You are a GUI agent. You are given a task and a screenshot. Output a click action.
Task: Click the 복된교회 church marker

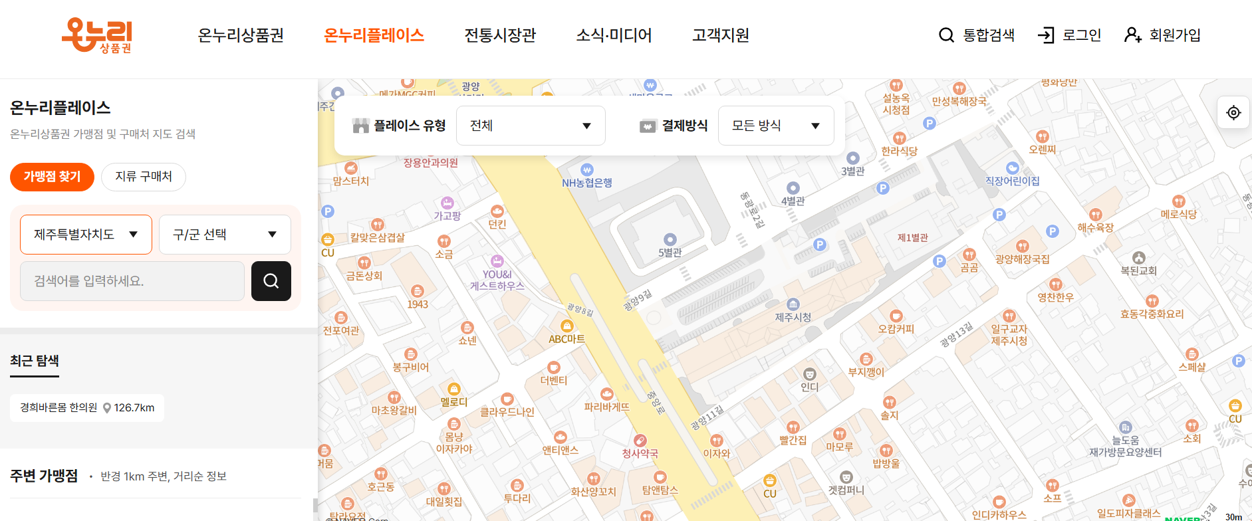pos(1139,258)
